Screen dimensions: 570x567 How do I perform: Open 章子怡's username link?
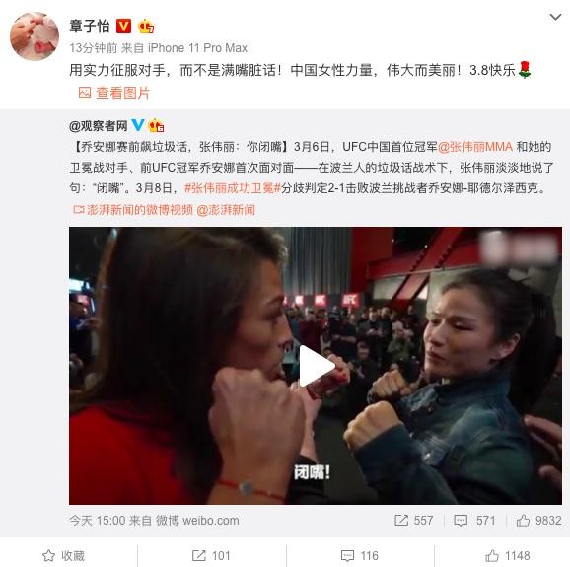pyautogui.click(x=90, y=26)
